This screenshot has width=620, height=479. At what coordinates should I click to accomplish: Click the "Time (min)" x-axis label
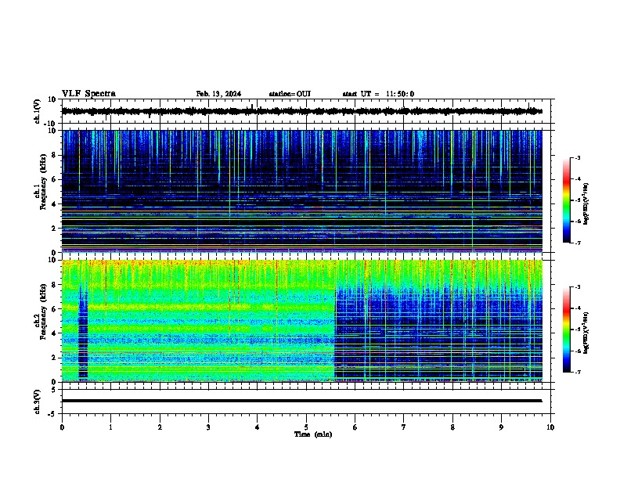[x=313, y=434]
